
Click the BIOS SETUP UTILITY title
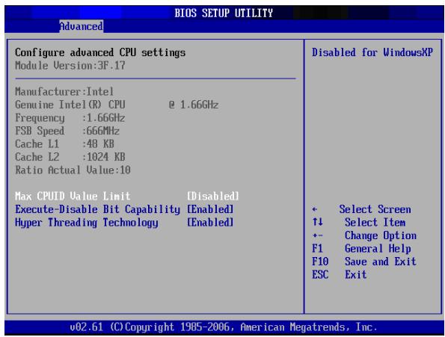[224, 13]
